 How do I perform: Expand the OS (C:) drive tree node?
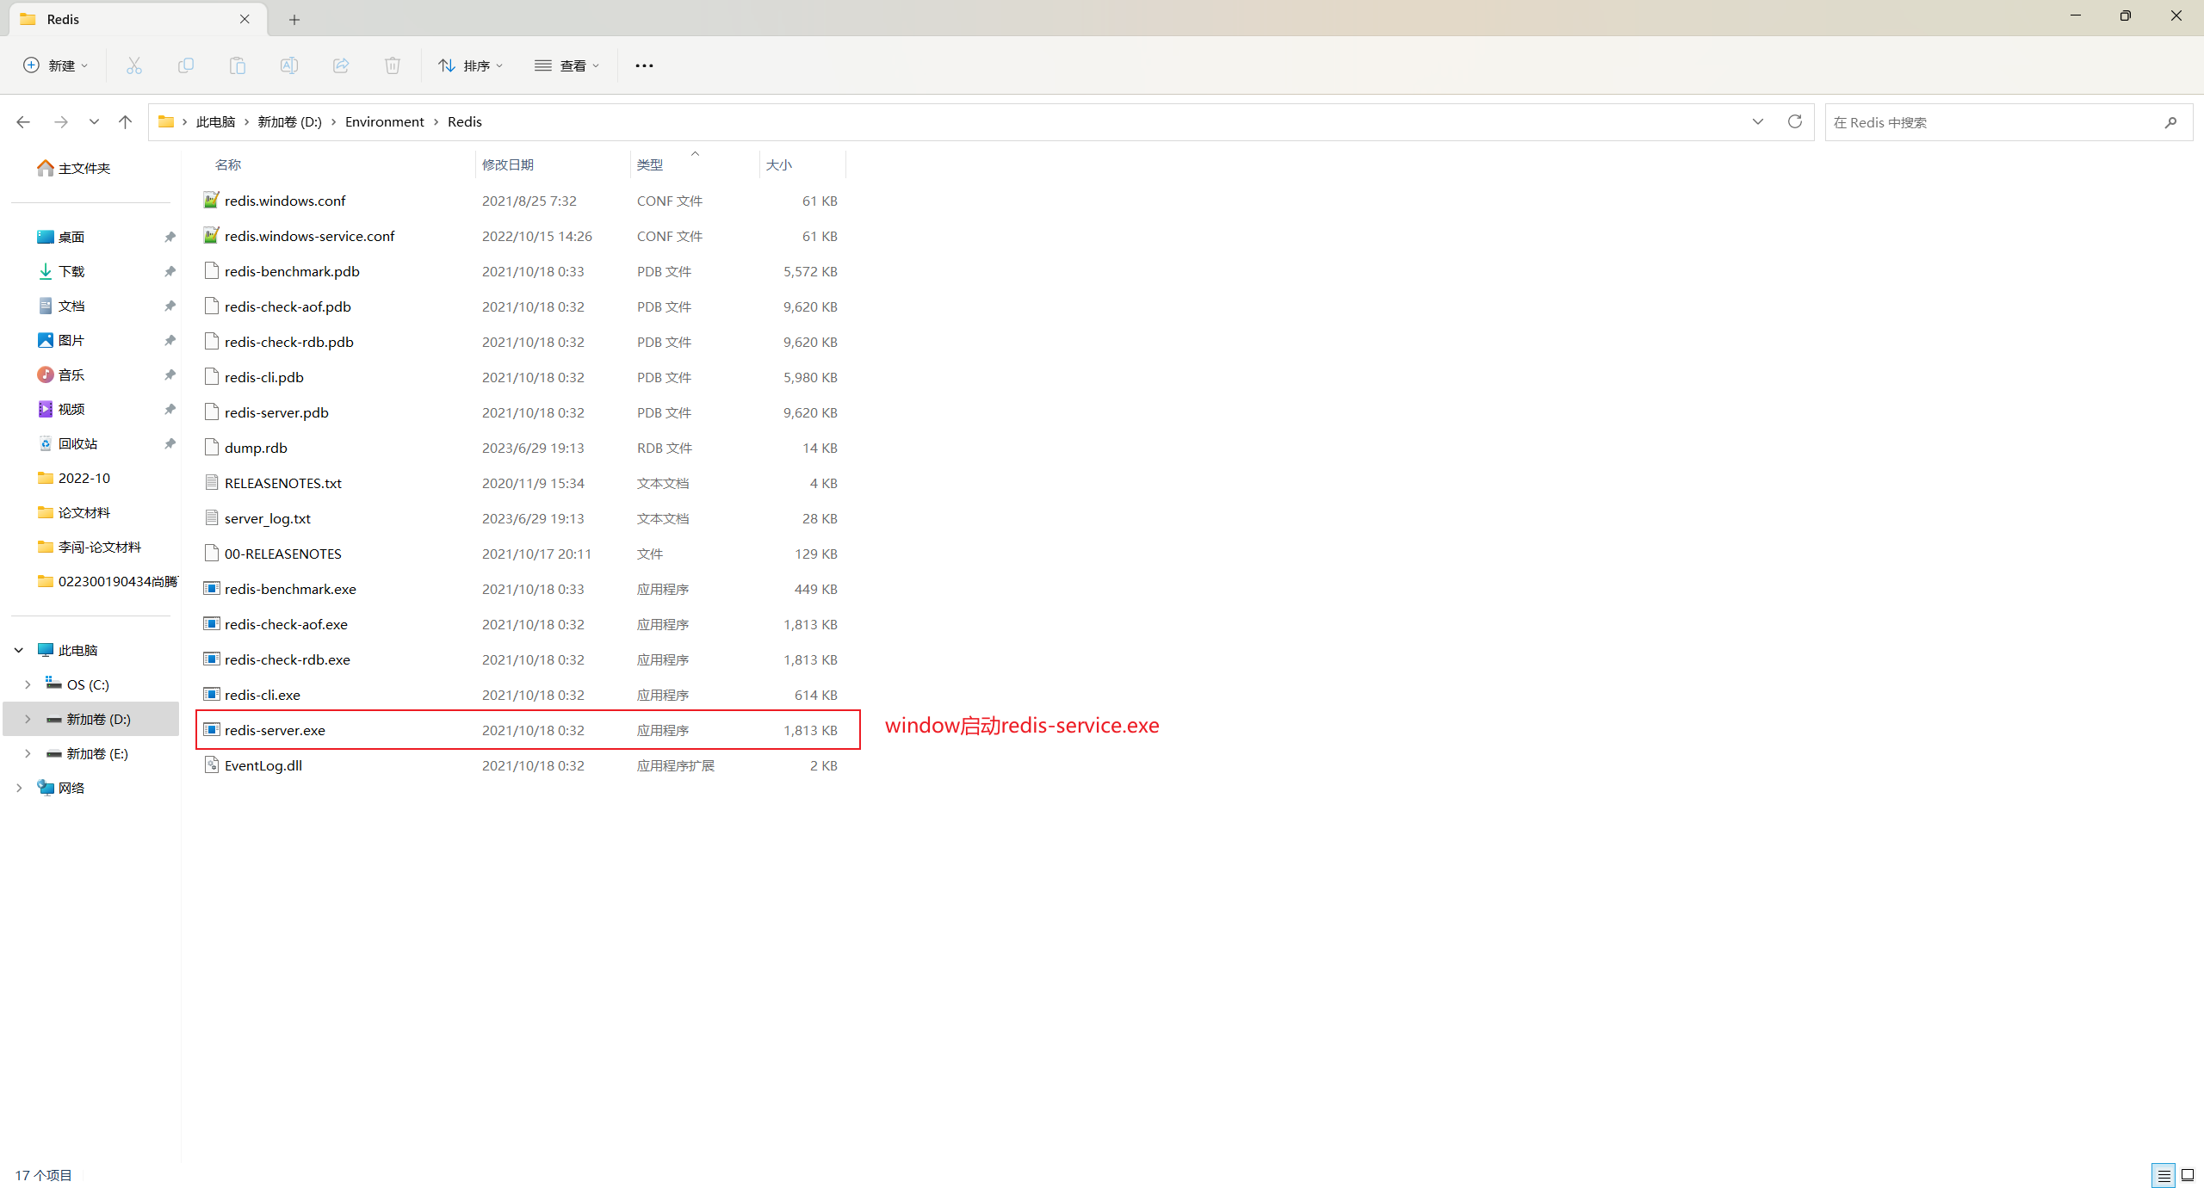coord(28,684)
